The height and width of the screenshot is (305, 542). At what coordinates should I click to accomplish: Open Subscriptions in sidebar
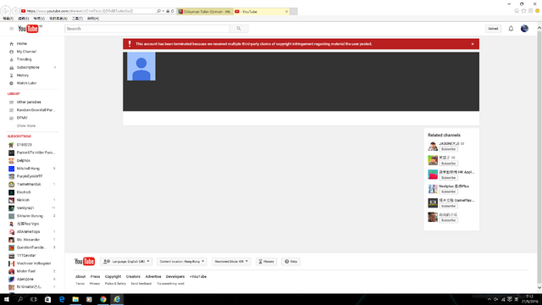click(28, 68)
